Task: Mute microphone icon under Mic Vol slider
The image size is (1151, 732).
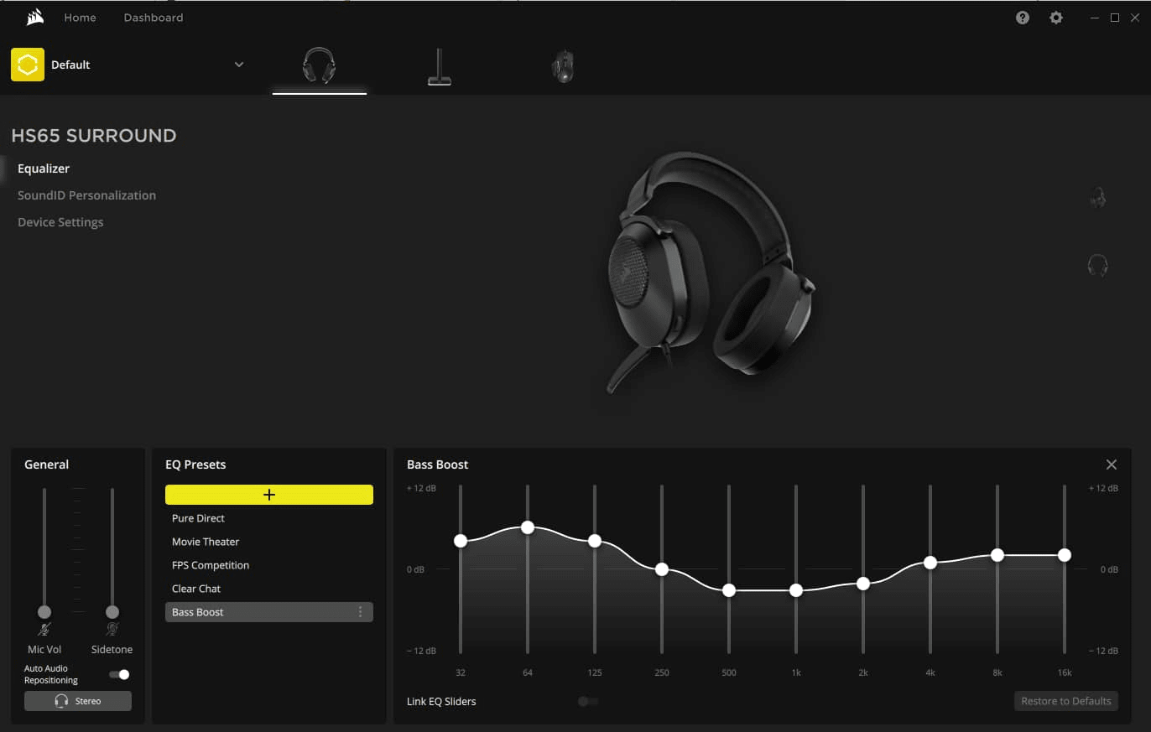Action: point(44,629)
